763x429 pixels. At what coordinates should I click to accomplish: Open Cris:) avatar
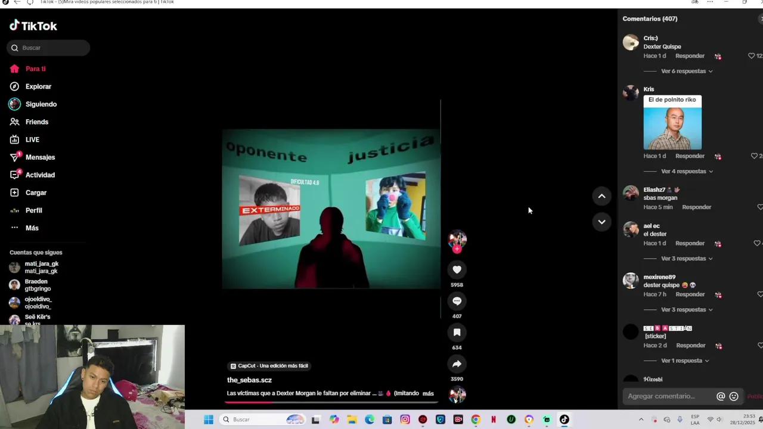click(x=631, y=42)
